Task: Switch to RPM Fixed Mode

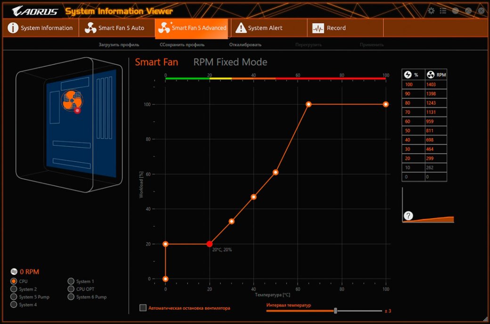Action: pos(230,62)
